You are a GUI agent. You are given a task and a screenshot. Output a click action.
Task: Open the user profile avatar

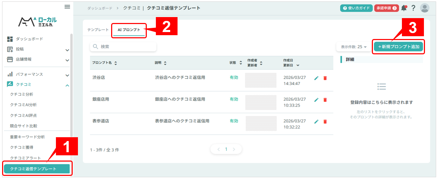[425, 8]
